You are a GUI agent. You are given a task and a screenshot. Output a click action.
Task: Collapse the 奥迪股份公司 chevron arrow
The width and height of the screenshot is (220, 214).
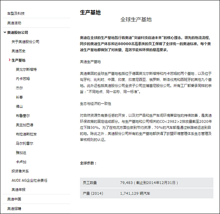(x=5, y=32)
